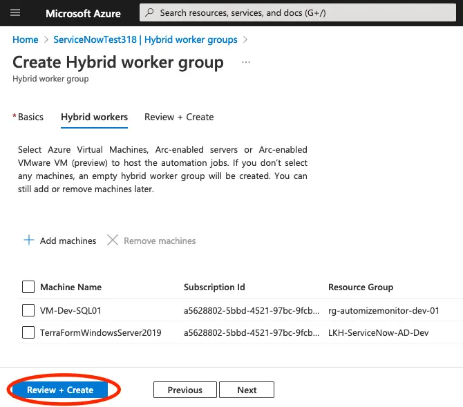Click the subscription ID in the TerraFormWindowsServer2019 row
This screenshot has height=407, width=463.
coord(252,332)
